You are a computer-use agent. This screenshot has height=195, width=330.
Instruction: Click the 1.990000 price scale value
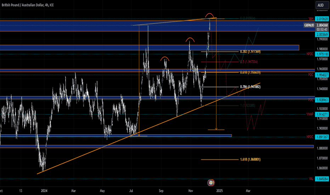(x=322, y=39)
